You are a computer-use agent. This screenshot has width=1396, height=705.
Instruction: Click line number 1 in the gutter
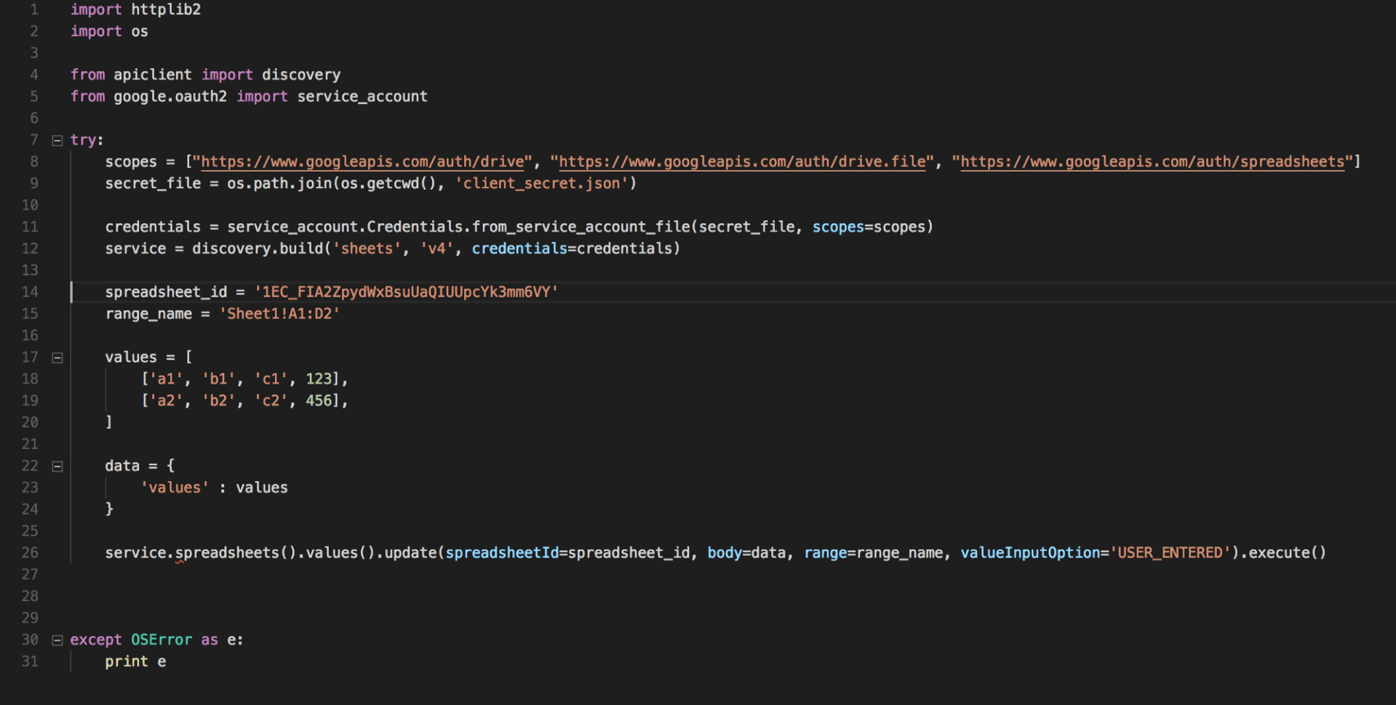32,9
